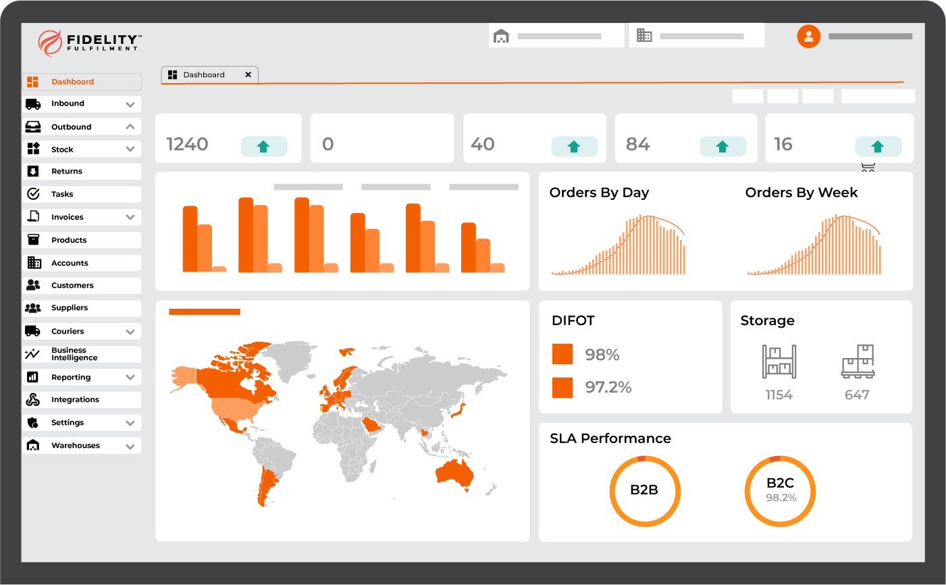The image size is (946, 585).
Task: Select the Dashboard tab
Action: coord(209,75)
